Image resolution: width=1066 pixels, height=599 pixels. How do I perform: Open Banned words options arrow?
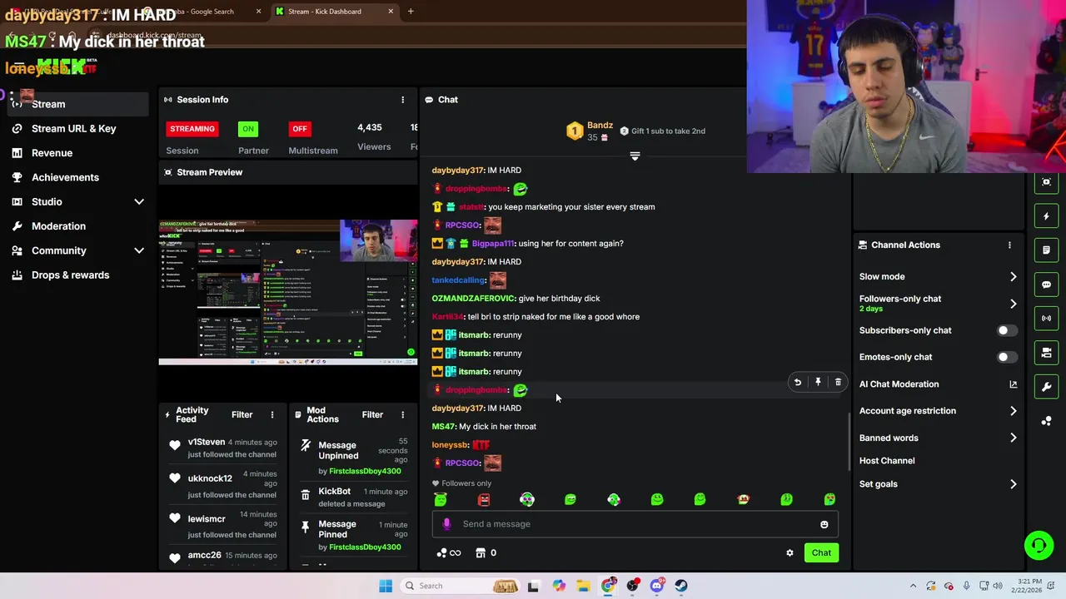[x=1013, y=438]
